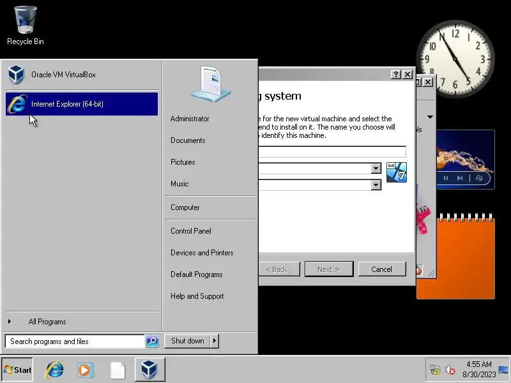The width and height of the screenshot is (511, 383).
Task: Click the network status tray icon
Action: pyautogui.click(x=435, y=370)
